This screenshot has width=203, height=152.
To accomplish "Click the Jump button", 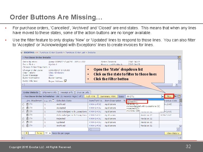I will [40, 133].
